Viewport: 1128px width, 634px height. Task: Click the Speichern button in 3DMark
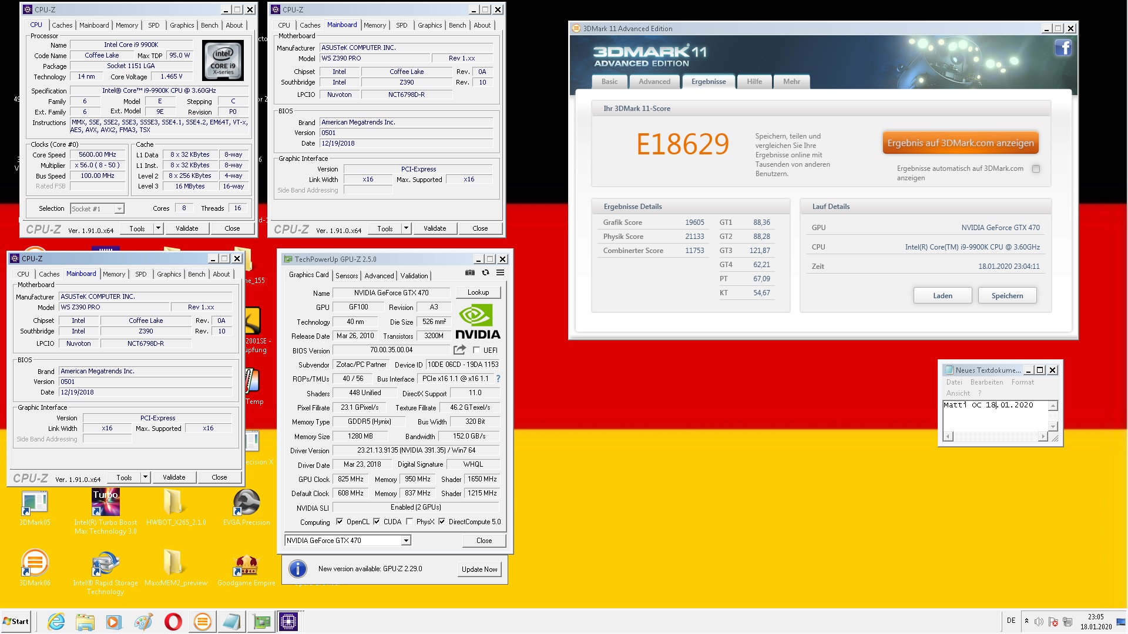pyautogui.click(x=1007, y=295)
